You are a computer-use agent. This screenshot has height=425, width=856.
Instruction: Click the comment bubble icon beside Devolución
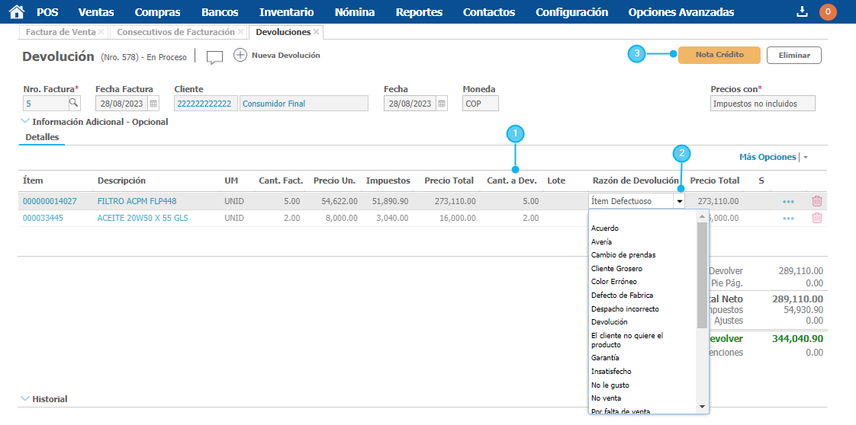(214, 56)
